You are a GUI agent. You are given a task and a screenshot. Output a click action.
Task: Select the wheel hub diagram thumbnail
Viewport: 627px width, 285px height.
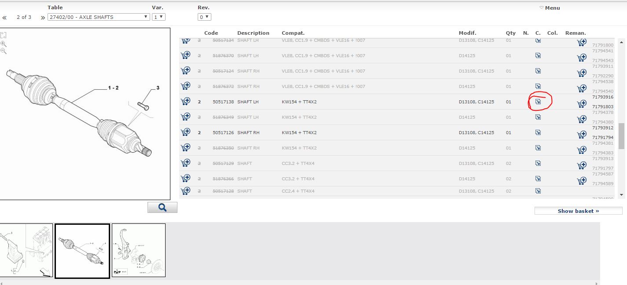(139, 250)
